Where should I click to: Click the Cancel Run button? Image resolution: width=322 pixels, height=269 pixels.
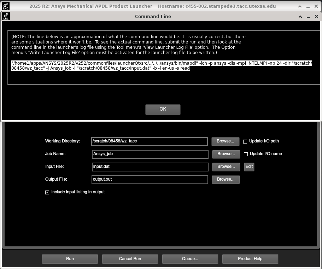130,259
